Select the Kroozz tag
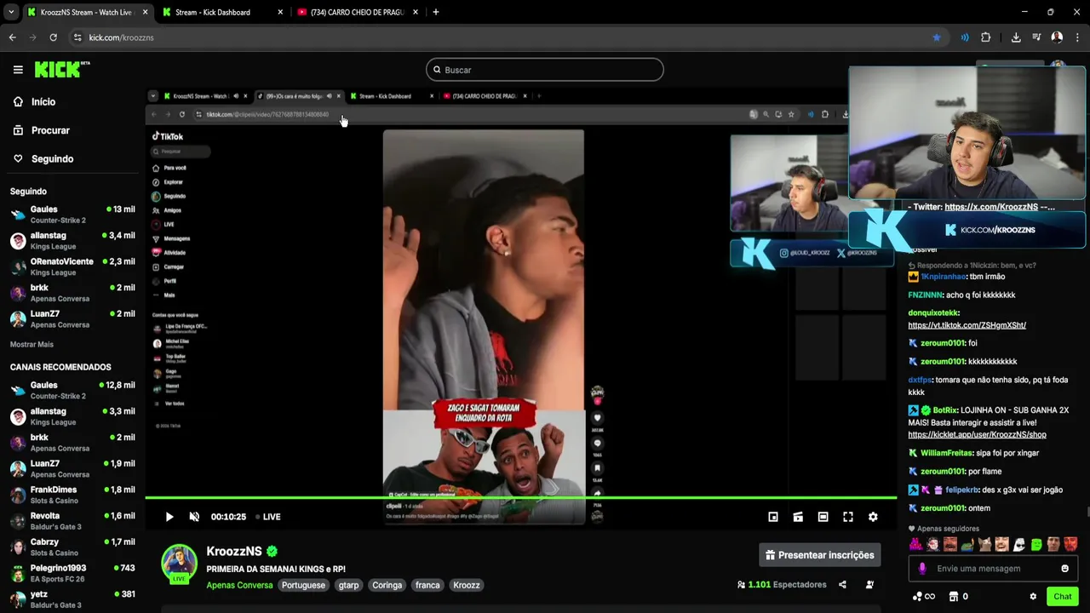The width and height of the screenshot is (1090, 613). [x=467, y=585]
